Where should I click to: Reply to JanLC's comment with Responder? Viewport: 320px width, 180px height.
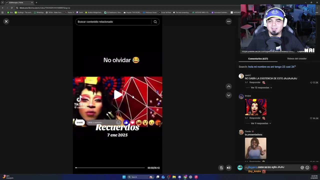point(255,82)
